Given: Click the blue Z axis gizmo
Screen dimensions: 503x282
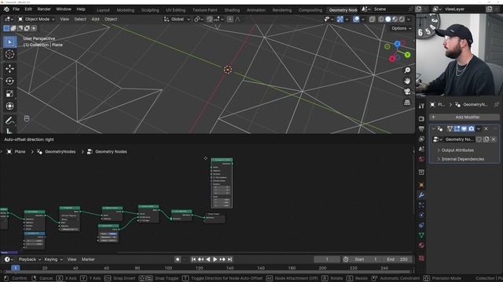Looking at the screenshot, I should tap(397, 44).
